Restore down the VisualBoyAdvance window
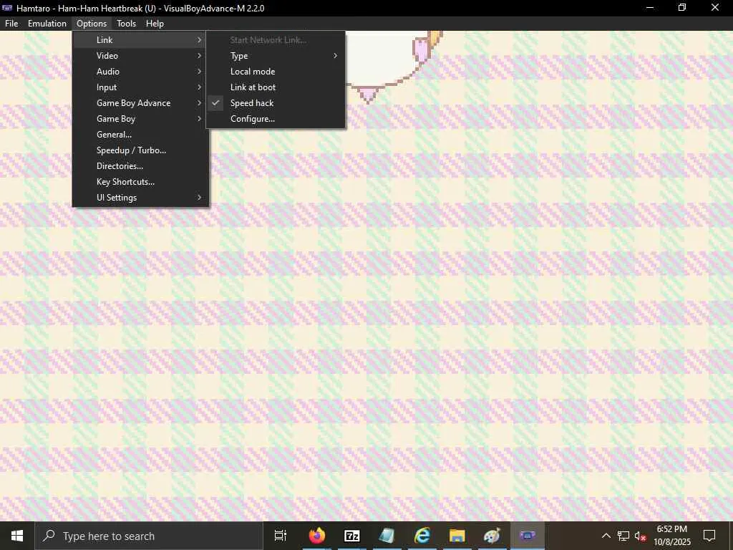Viewport: 733px width, 550px height. [x=682, y=8]
